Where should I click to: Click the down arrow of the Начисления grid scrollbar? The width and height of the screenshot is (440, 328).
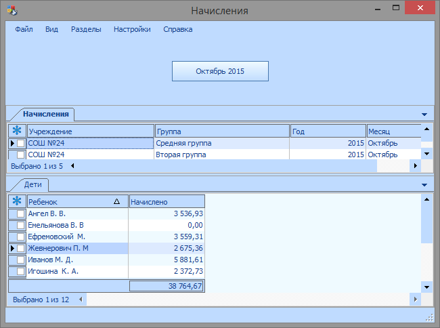click(x=427, y=154)
